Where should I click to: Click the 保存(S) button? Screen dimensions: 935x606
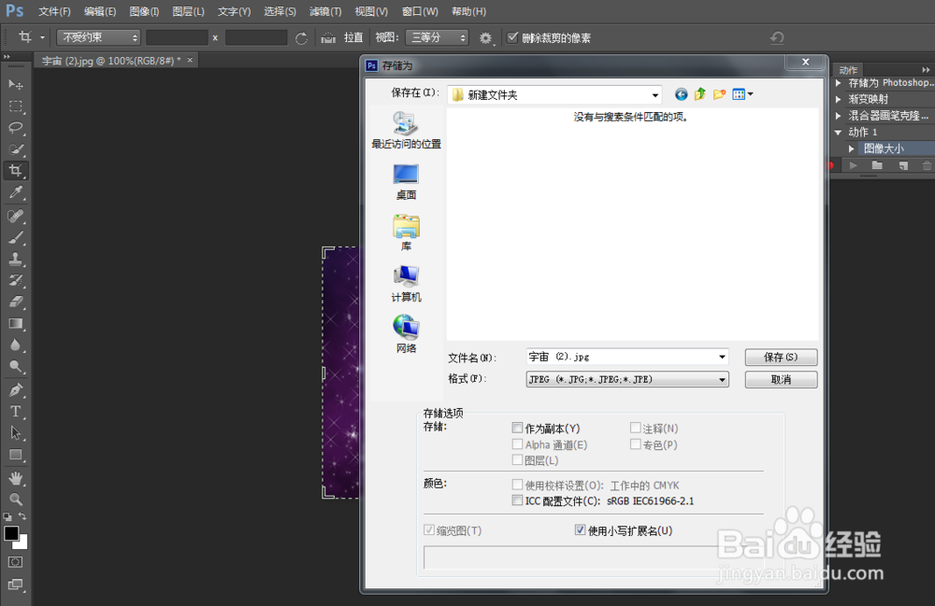point(781,358)
